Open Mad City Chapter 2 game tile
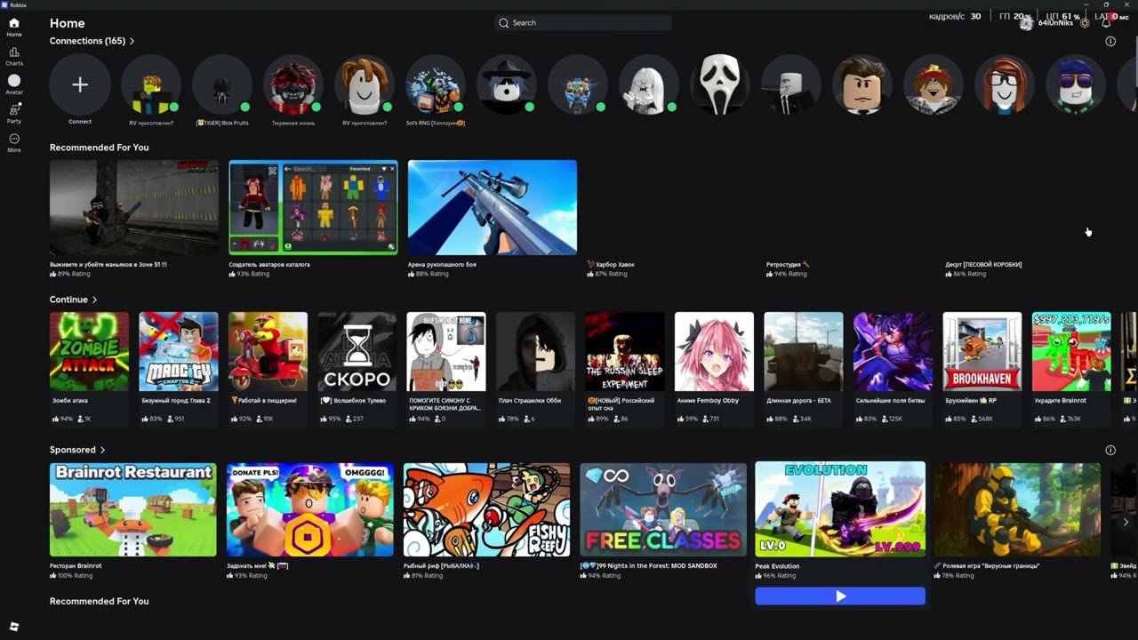Image resolution: width=1138 pixels, height=640 pixels. (x=178, y=351)
